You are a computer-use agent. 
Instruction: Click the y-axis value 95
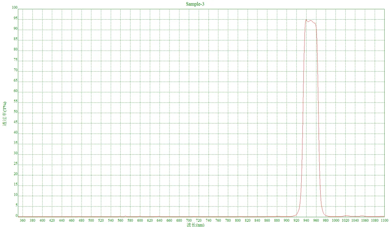click(x=16, y=18)
